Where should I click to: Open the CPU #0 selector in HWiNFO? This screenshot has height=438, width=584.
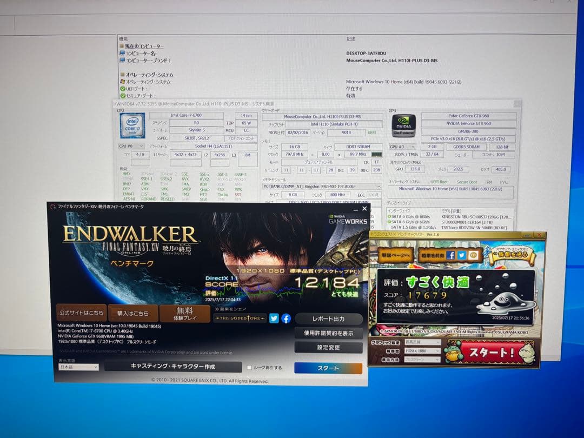(x=134, y=146)
